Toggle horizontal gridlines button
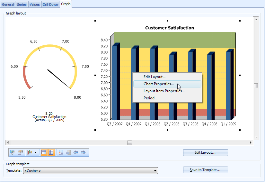The width and height of the screenshot is (265, 182). pyautogui.click(x=44, y=152)
